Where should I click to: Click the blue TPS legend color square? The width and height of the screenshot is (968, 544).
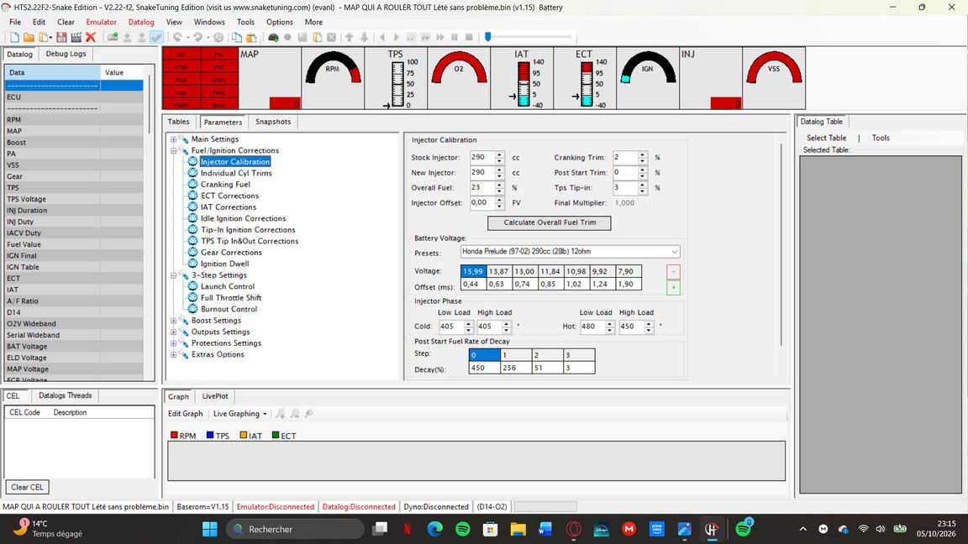pos(210,436)
